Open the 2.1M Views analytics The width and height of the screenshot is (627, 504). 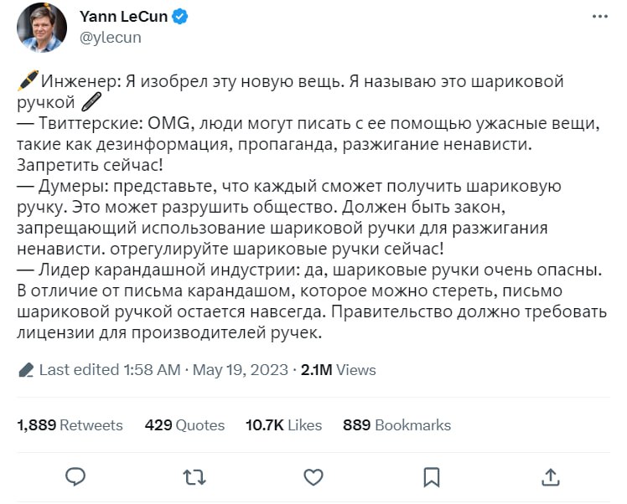click(338, 370)
